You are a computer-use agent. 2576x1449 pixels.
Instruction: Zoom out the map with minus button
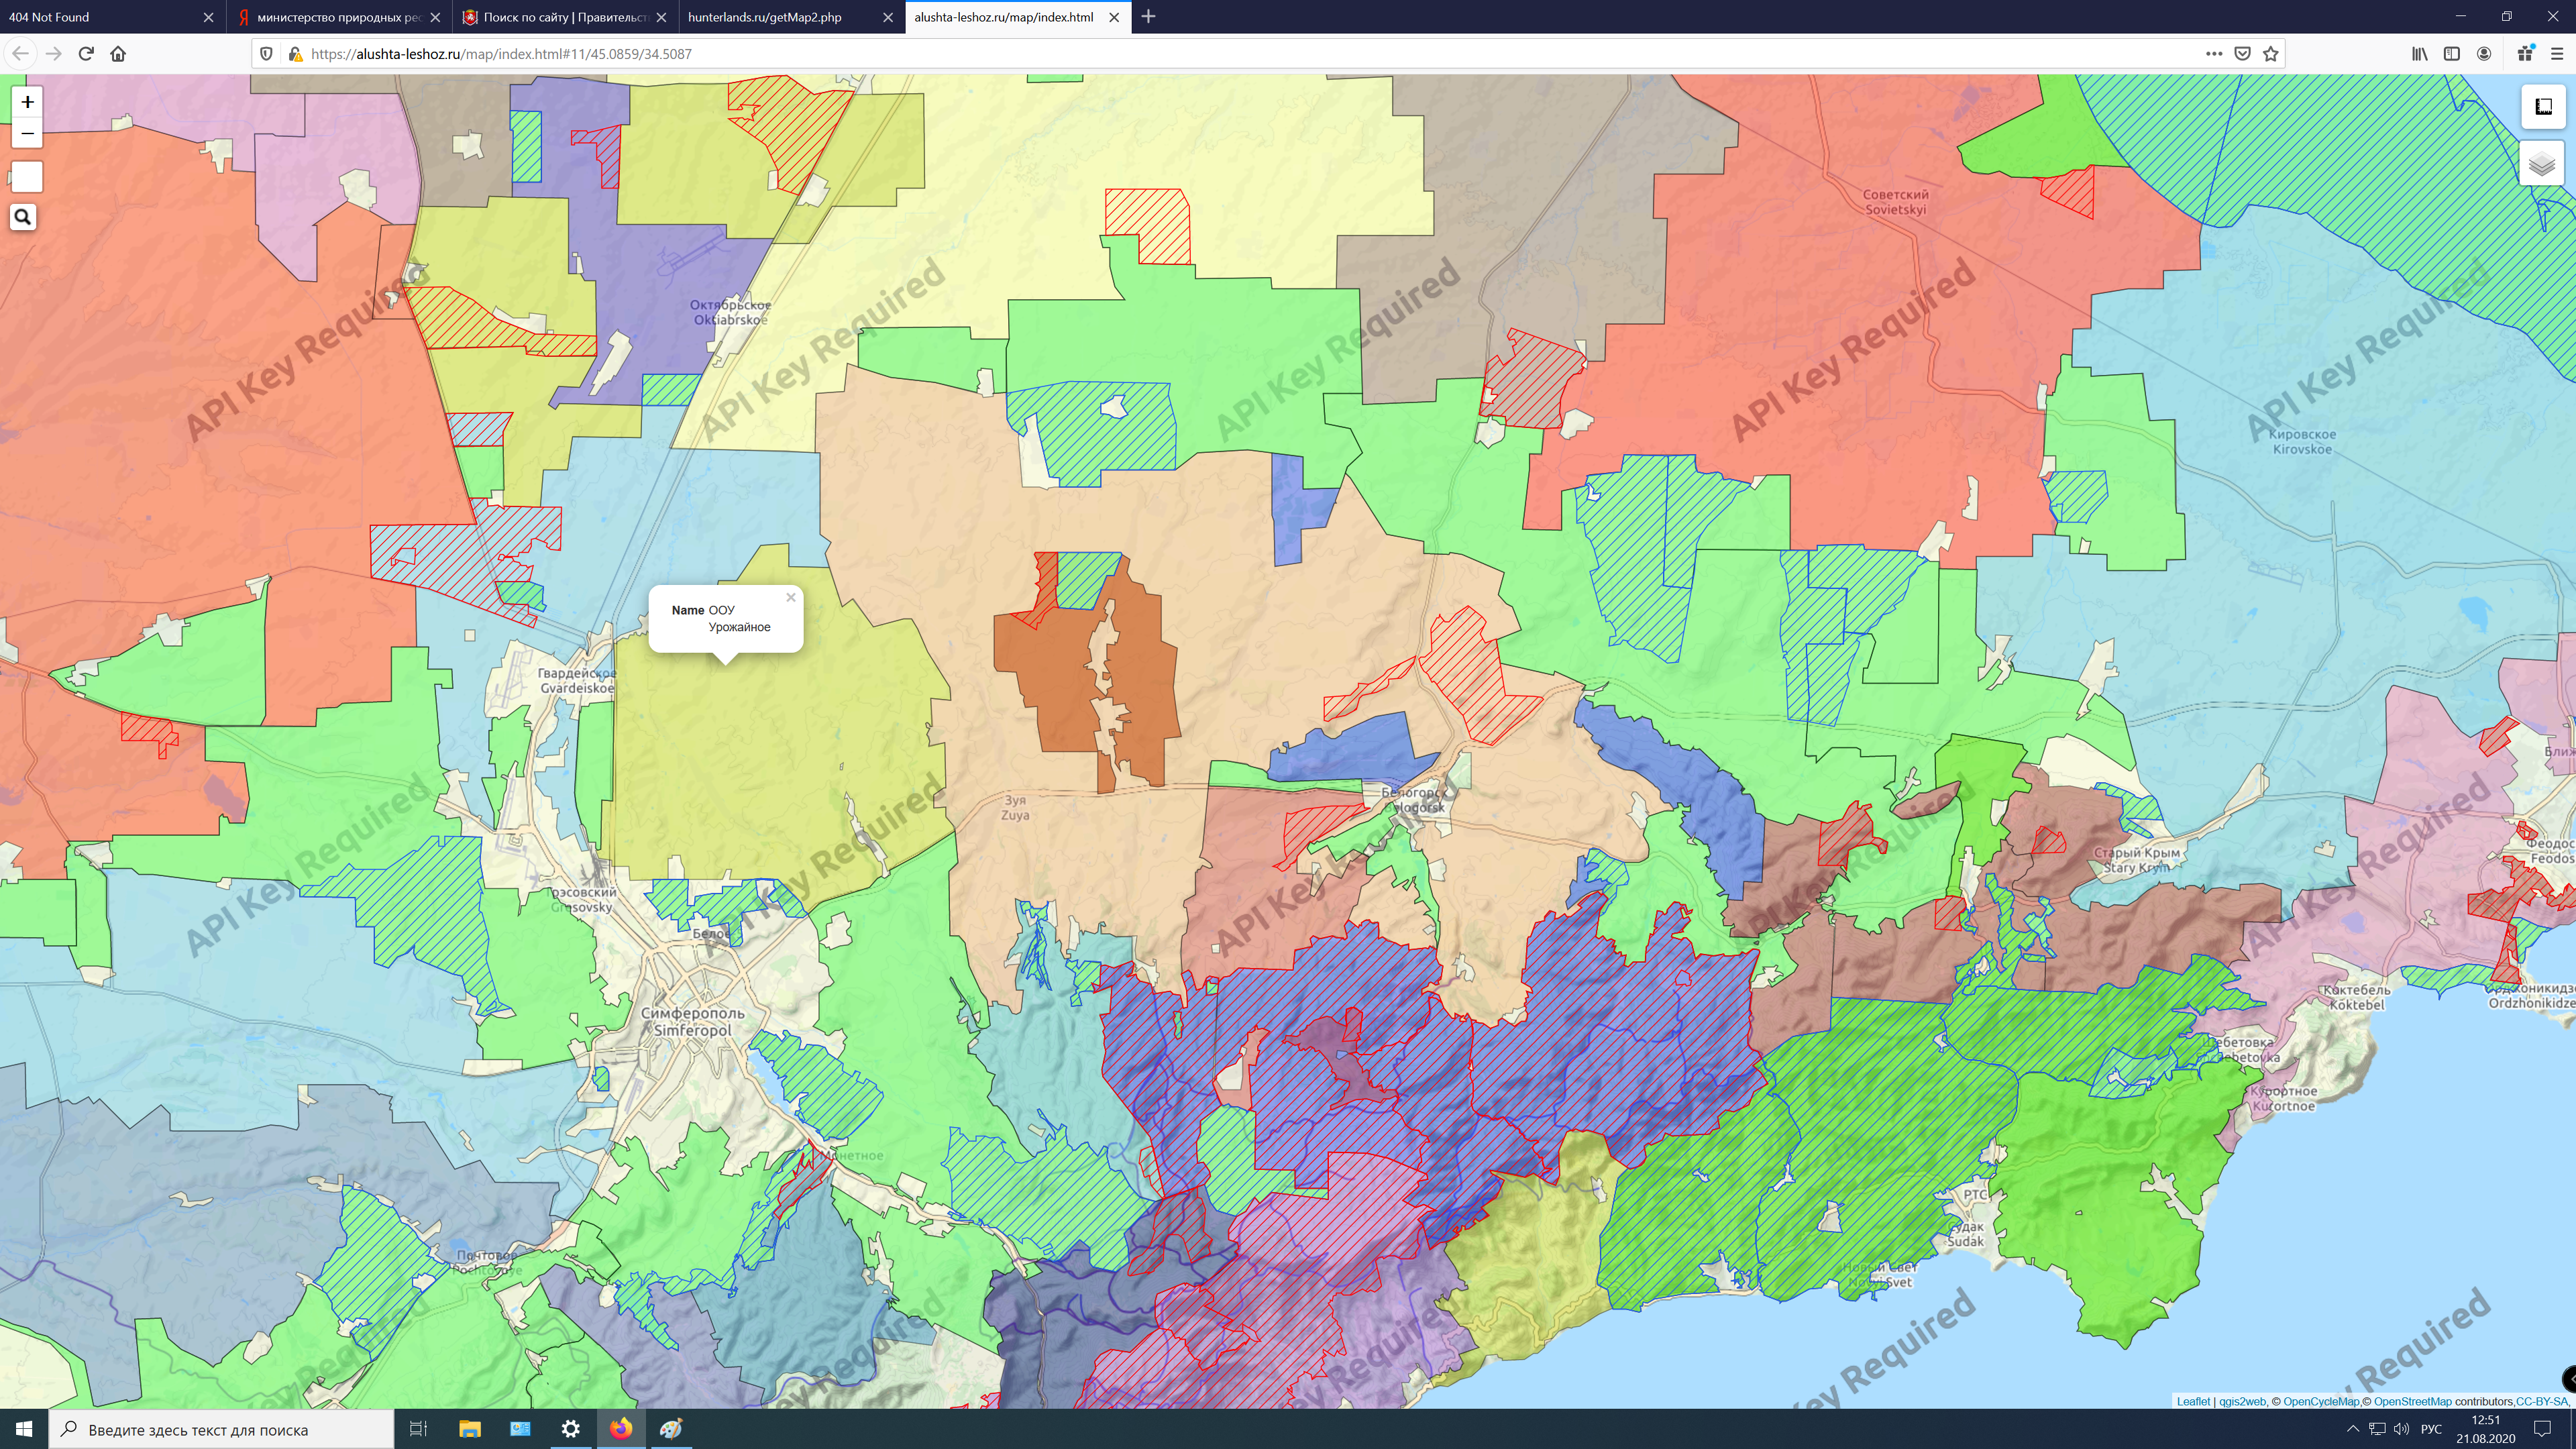coord(27,133)
